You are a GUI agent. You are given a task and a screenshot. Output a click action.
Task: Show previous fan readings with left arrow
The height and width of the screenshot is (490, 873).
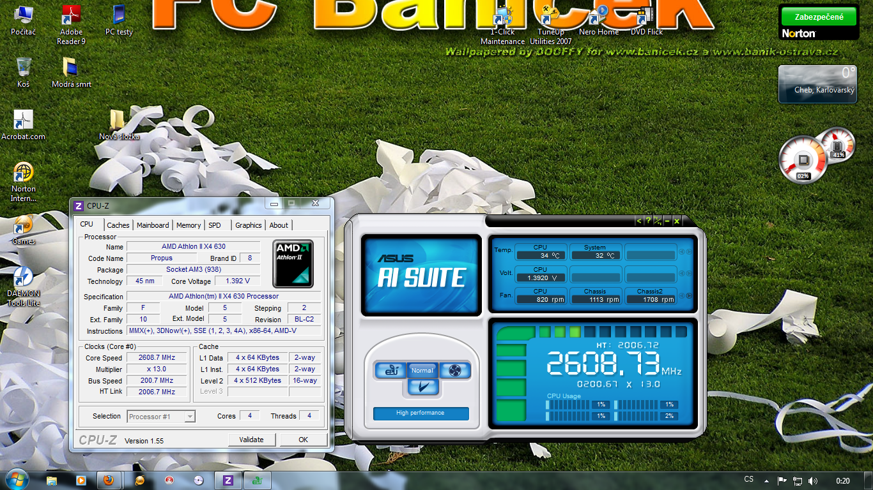coord(681,295)
